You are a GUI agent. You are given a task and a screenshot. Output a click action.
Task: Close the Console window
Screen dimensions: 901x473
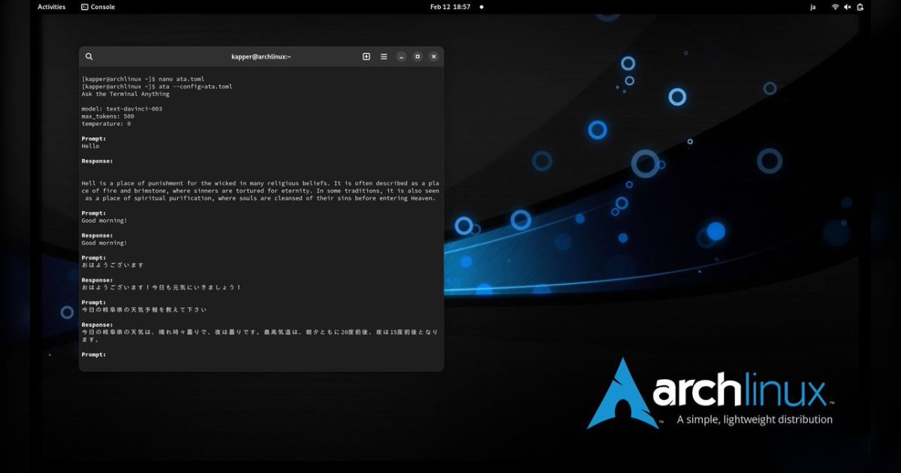point(434,56)
